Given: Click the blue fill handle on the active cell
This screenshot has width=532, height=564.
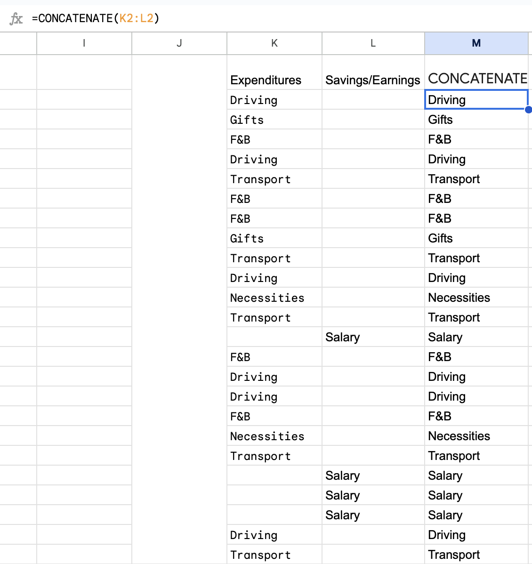Looking at the screenshot, I should pyautogui.click(x=528, y=110).
